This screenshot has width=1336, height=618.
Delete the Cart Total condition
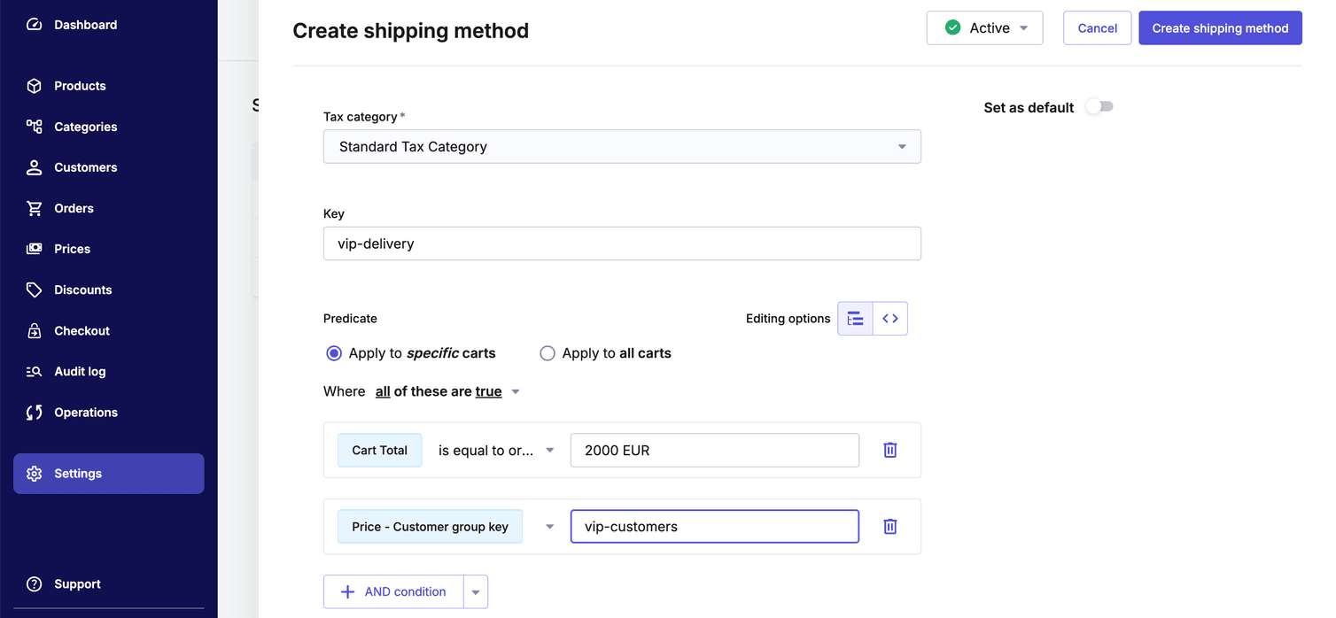[889, 450]
